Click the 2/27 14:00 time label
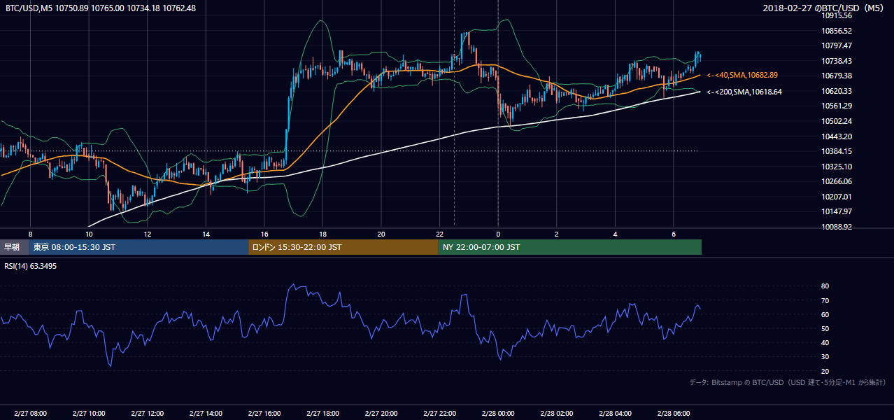Screen dimensions: 894x420 click(x=206, y=414)
